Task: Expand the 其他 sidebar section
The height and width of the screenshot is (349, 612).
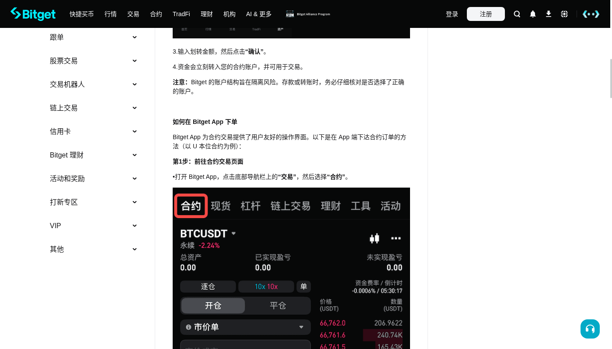Action: (94, 250)
